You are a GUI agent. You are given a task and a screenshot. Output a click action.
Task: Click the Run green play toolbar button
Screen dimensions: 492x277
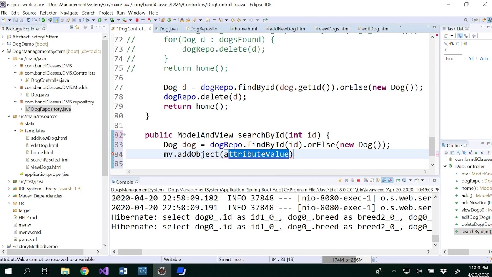100,20
